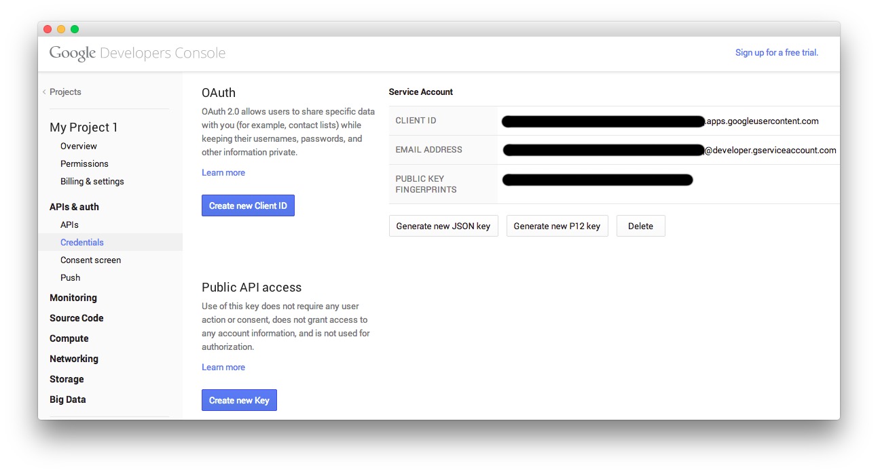Viewport: 878px width, 474px height.
Task: Click the CLIENT ID label cell
Action: [x=443, y=121]
